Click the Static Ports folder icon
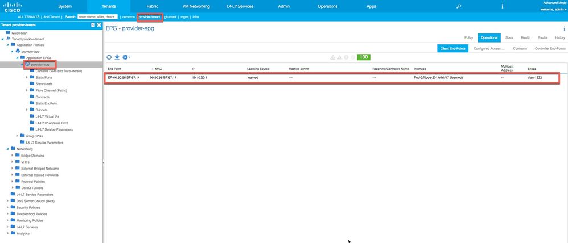Screen dimensions: 568x243 click(x=32, y=77)
